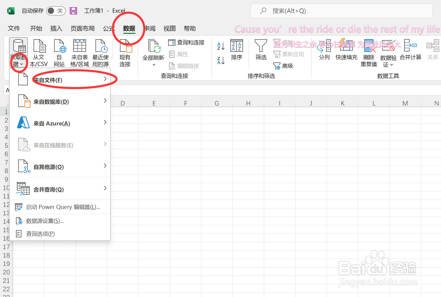This screenshot has width=441, height=297.
Task: Expand the Refresh All dropdown arrow
Action: click(x=154, y=65)
